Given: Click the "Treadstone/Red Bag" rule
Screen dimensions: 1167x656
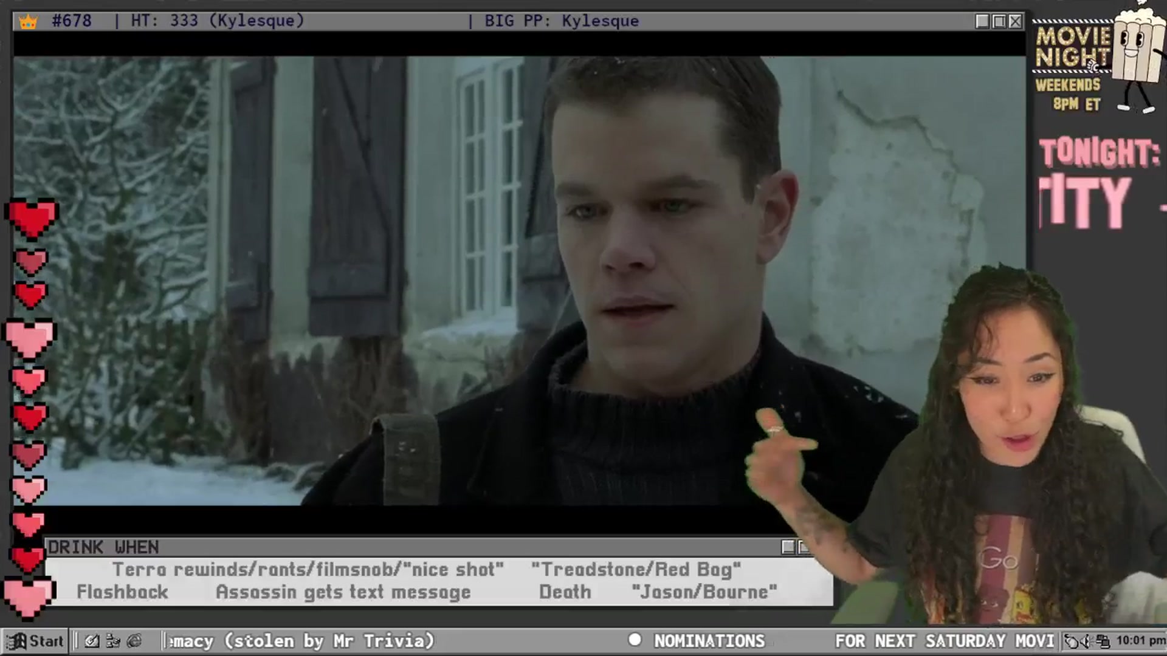Looking at the screenshot, I should (636, 570).
